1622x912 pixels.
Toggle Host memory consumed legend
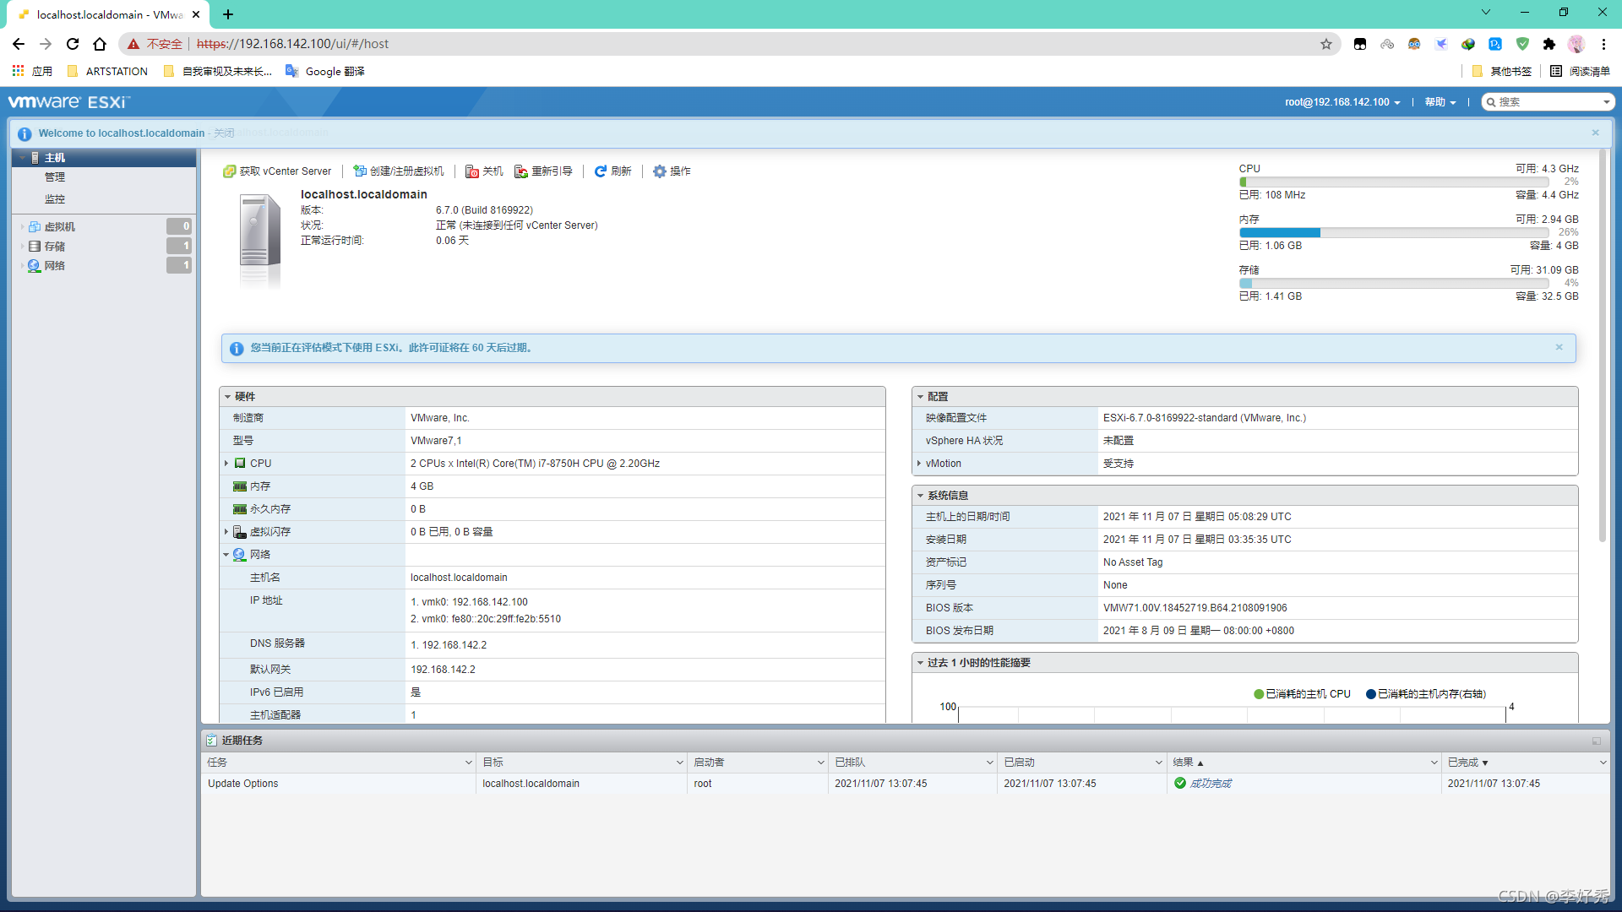pyautogui.click(x=1425, y=694)
